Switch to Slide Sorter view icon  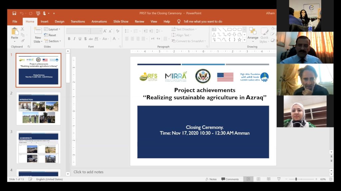(258, 179)
